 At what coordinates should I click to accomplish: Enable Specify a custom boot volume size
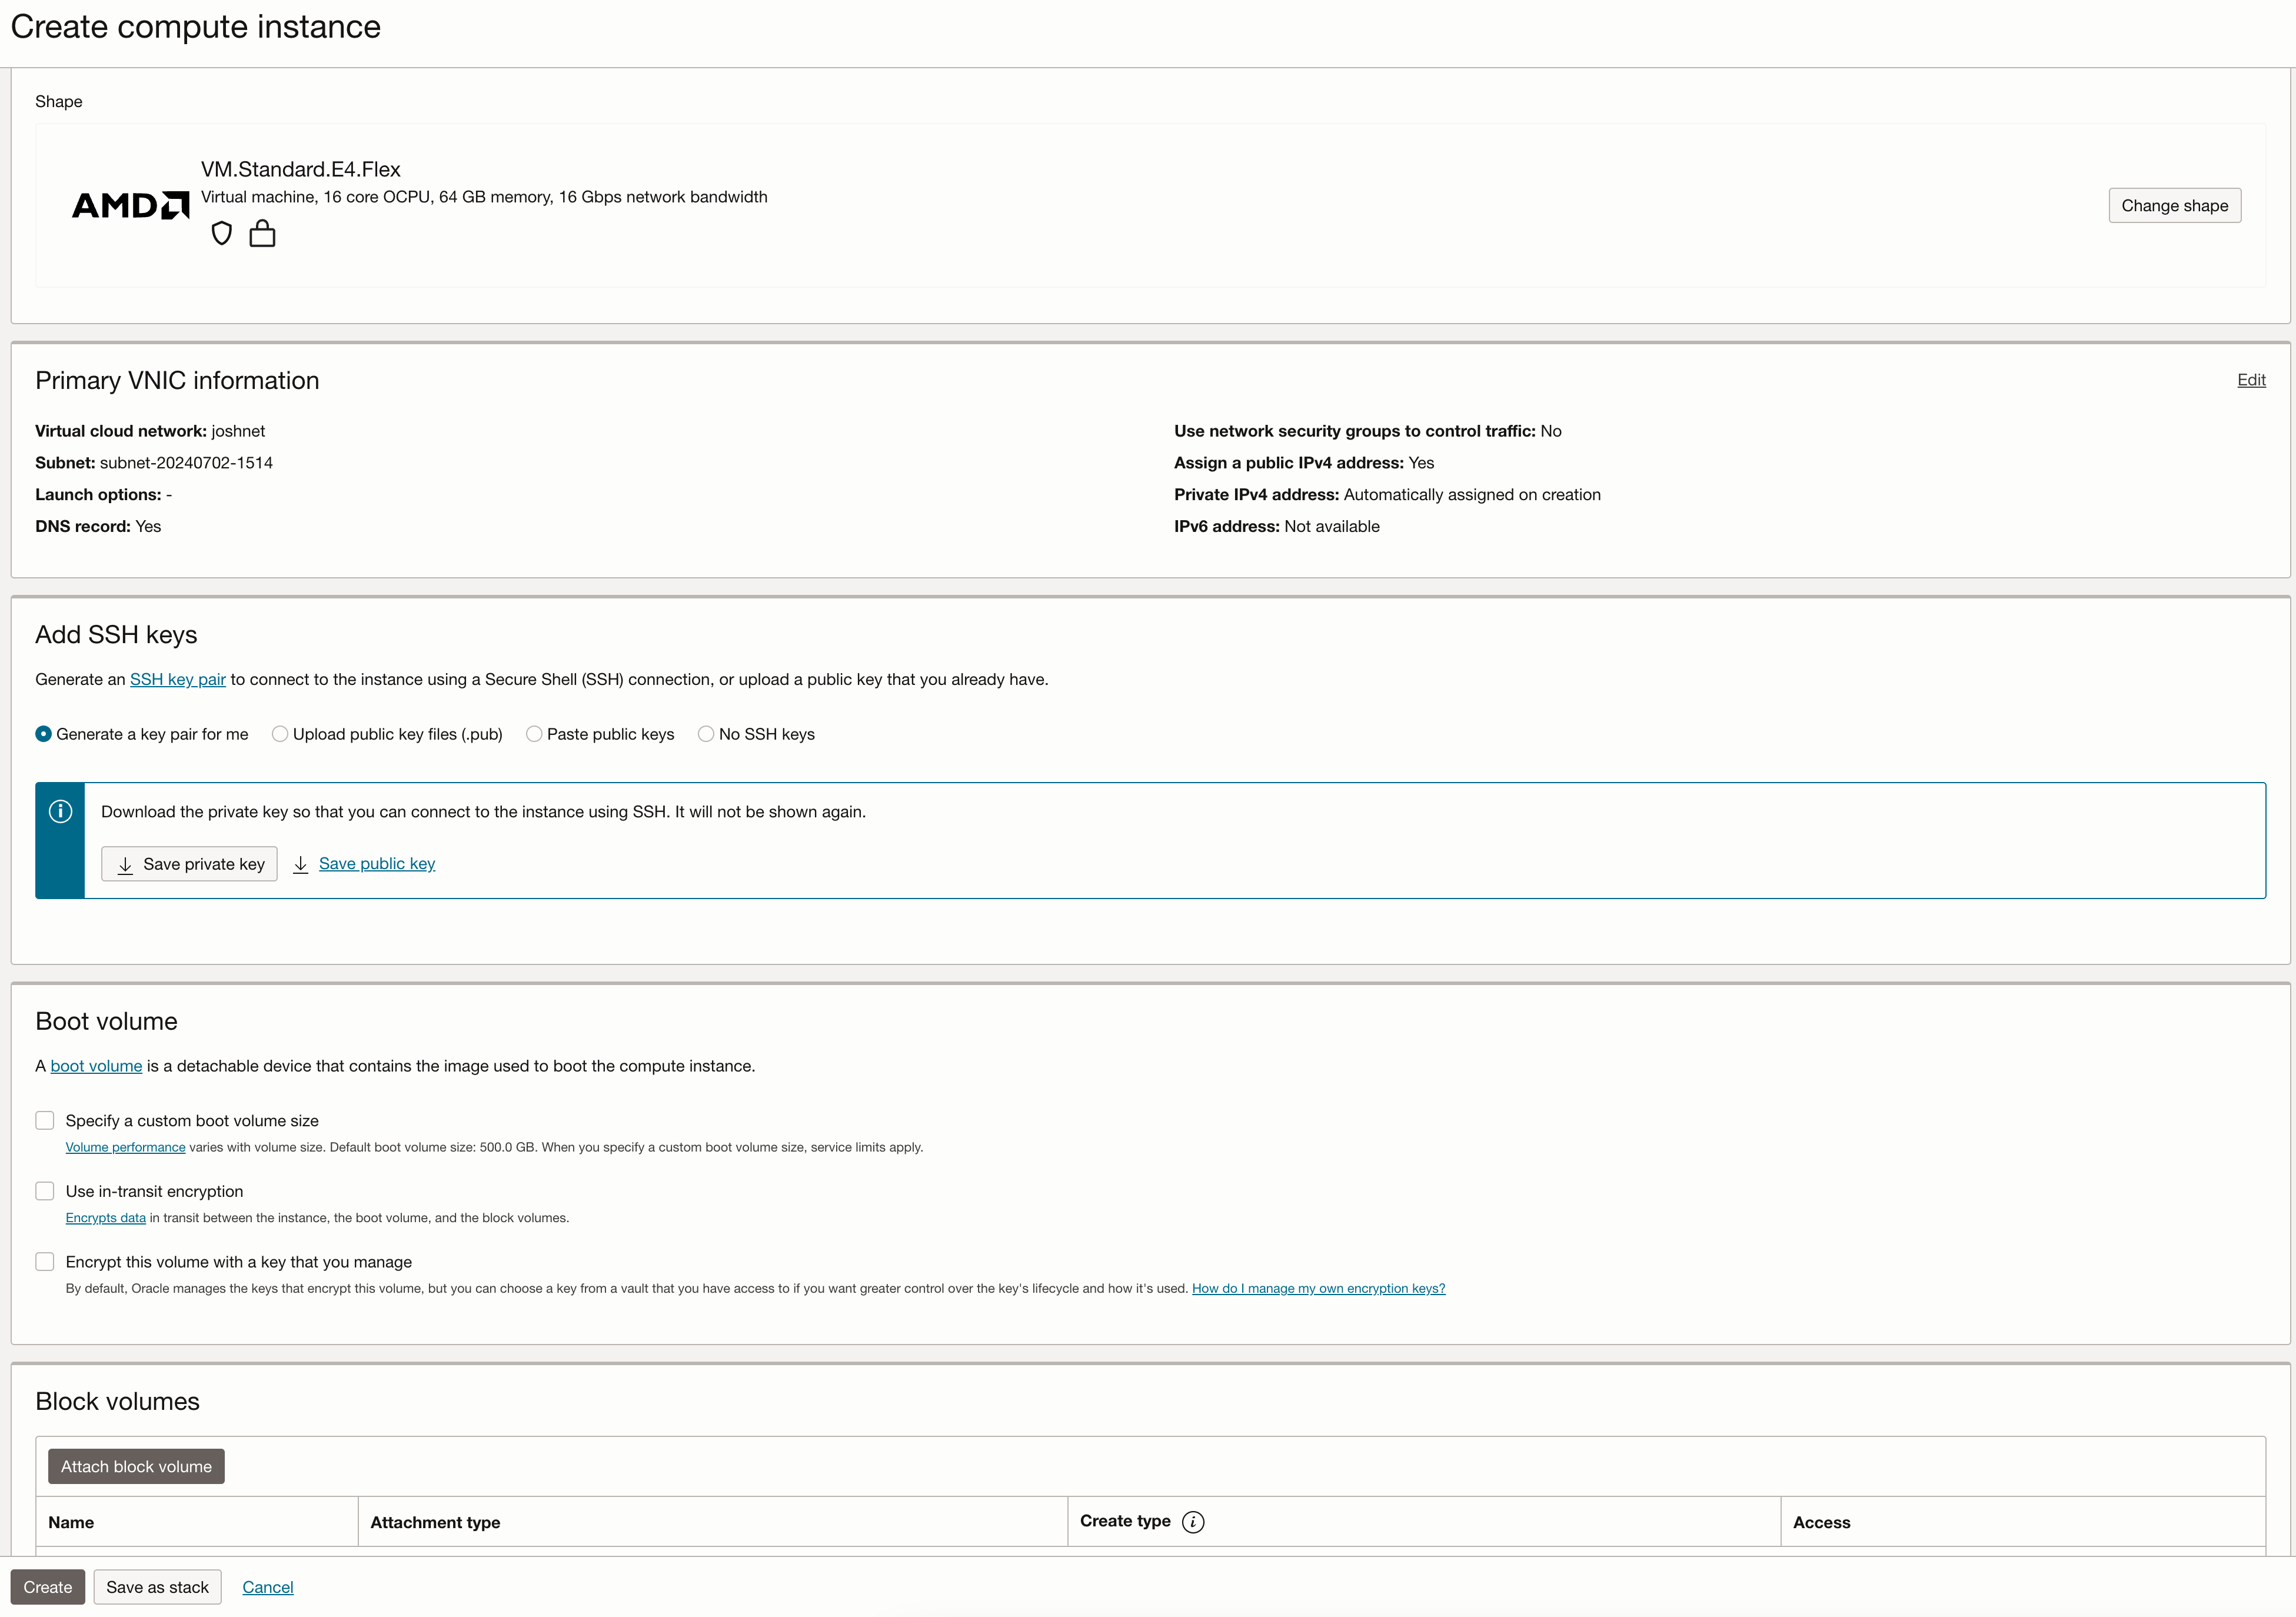point(45,1120)
